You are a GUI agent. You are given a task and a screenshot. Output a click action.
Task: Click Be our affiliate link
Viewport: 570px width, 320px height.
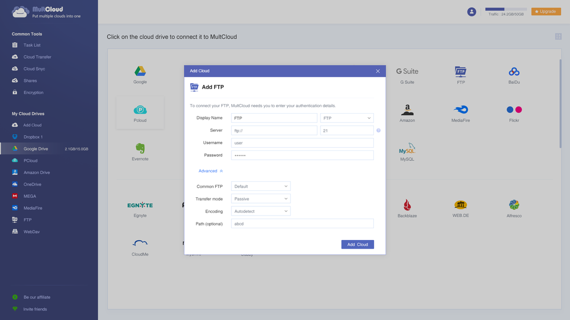point(37,297)
